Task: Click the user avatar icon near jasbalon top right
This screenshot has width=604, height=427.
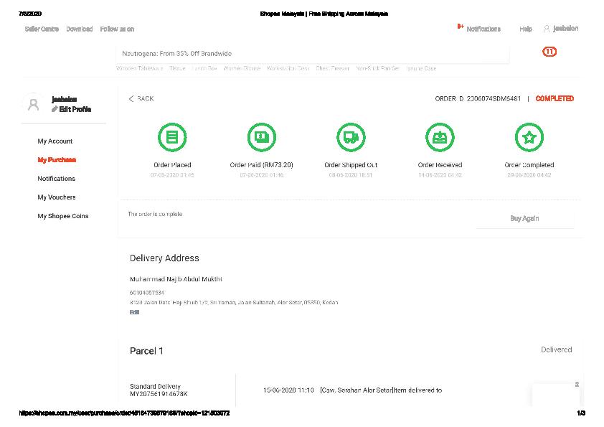Action: [x=546, y=29]
